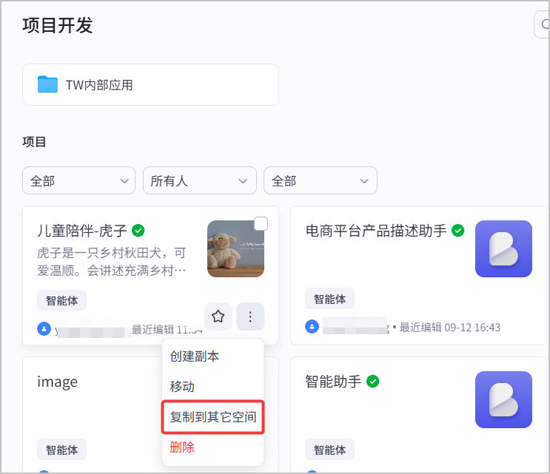
Task: Click the search icon at top right
Action: (545, 24)
